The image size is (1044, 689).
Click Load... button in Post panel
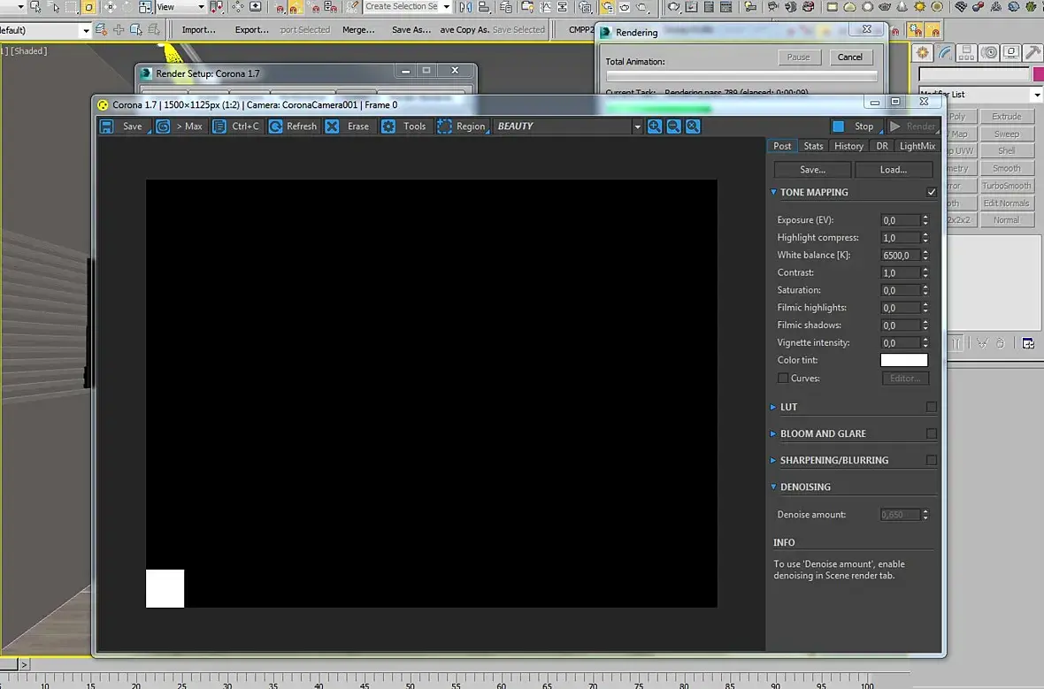pos(893,170)
